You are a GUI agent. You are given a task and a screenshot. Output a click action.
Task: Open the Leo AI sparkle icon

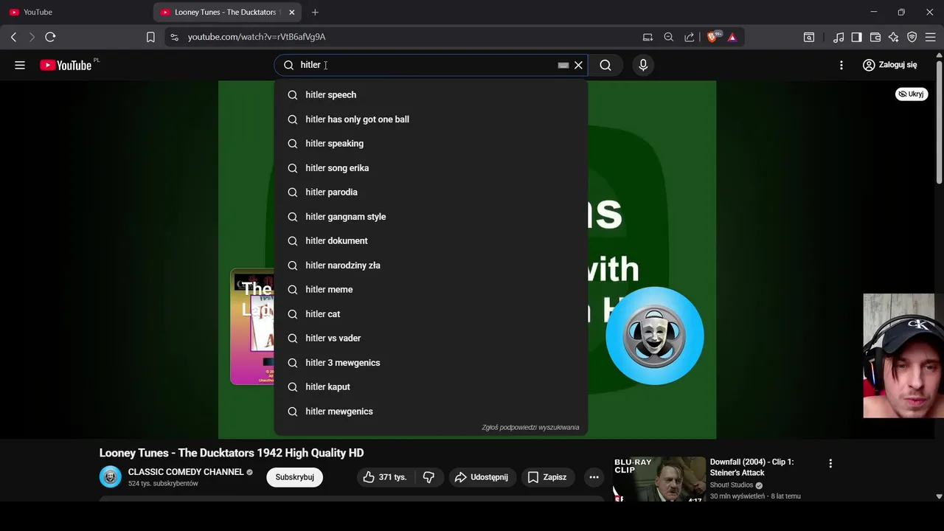click(x=894, y=37)
